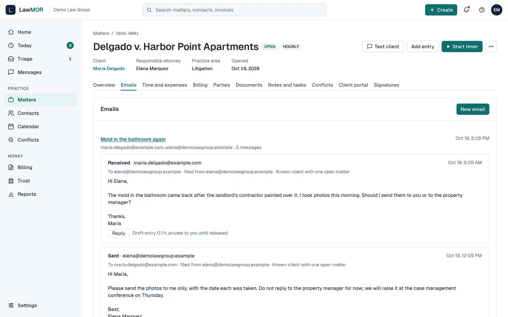Click the help question mark icon
This screenshot has width=508, height=317.
coord(482,10)
